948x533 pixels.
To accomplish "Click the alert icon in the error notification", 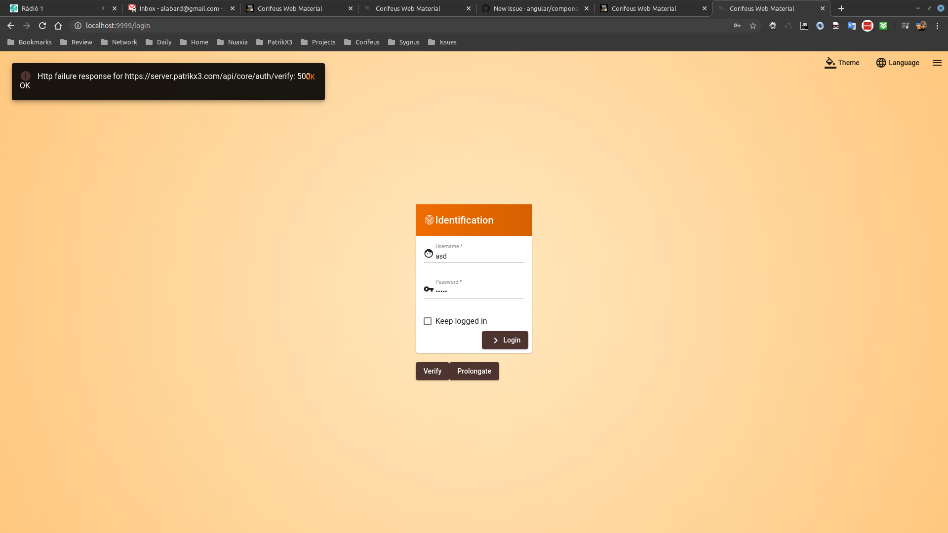I will 25,76.
